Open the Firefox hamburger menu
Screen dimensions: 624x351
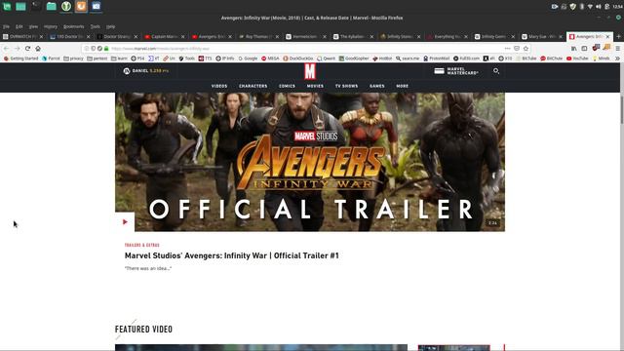point(617,48)
